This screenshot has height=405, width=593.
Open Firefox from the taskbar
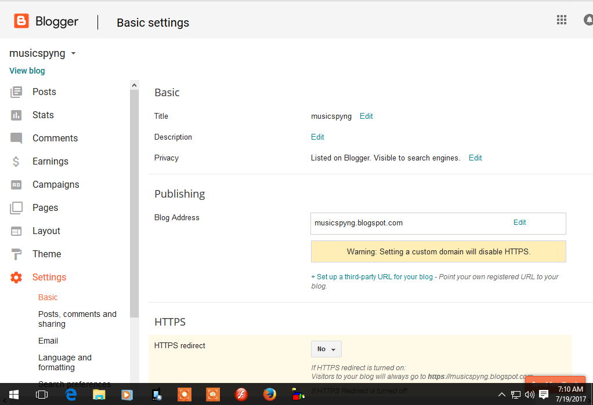click(x=269, y=395)
